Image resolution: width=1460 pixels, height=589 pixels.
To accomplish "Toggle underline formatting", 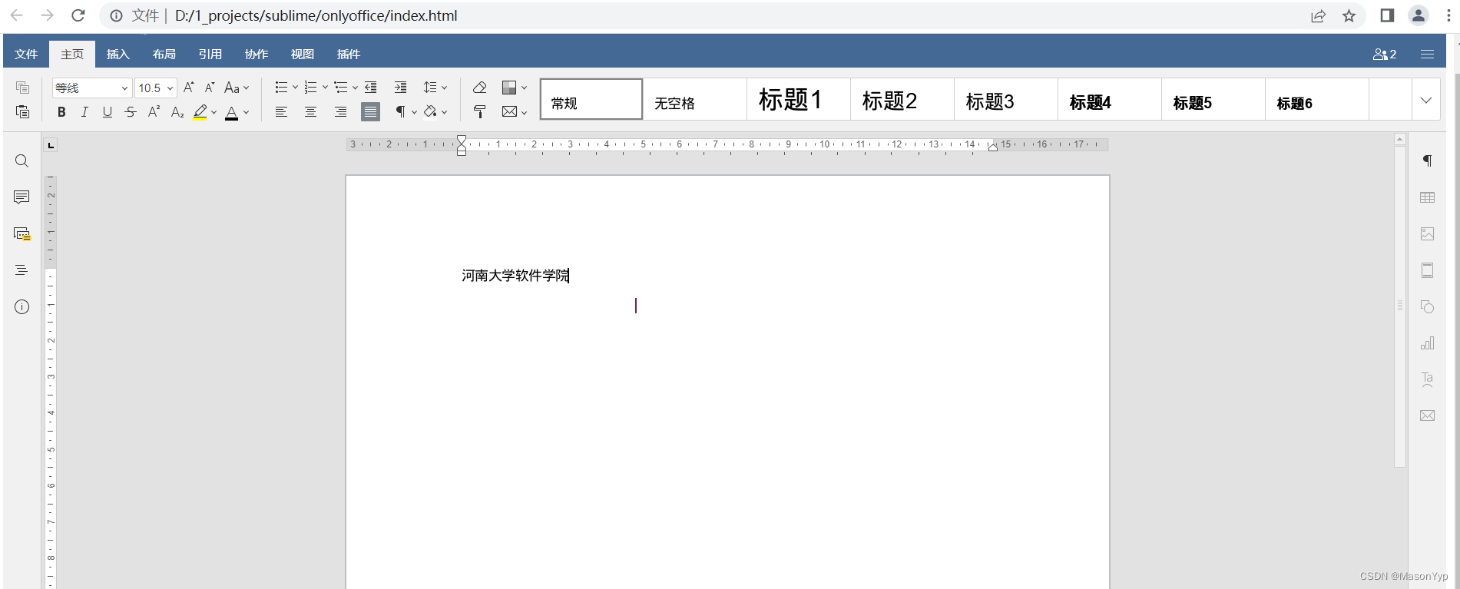I will click(x=108, y=112).
